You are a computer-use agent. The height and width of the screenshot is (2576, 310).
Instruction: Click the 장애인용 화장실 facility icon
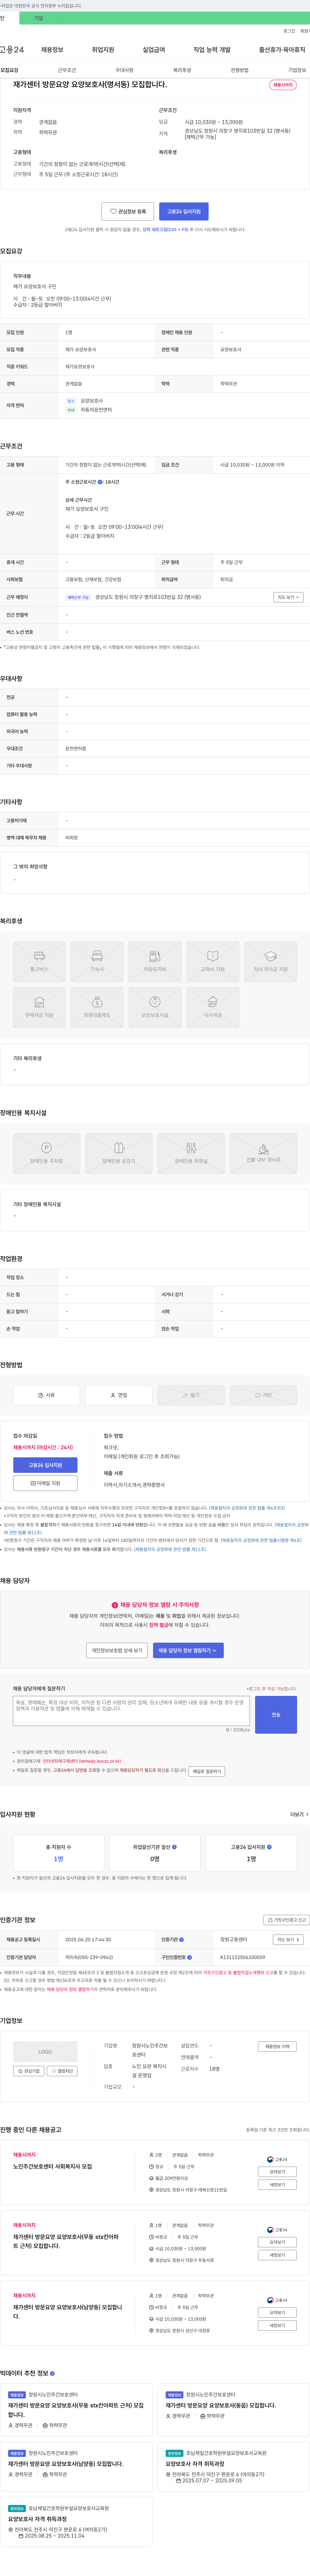(191, 1153)
